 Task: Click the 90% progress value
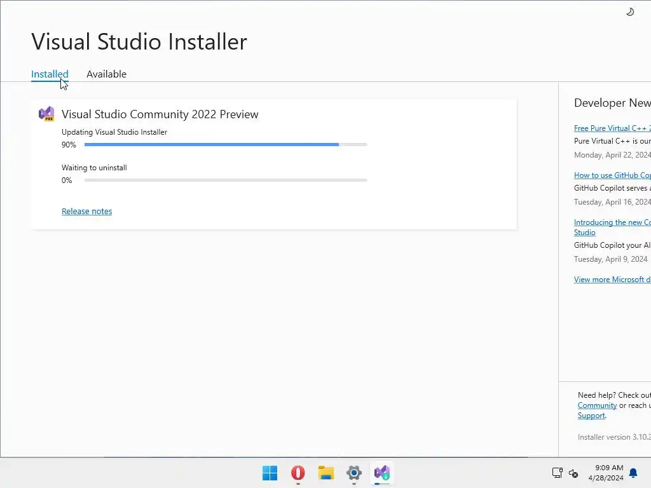point(69,145)
